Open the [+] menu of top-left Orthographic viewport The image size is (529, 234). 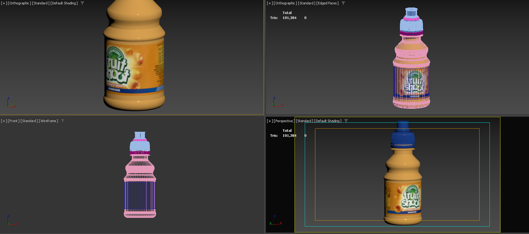4,3
